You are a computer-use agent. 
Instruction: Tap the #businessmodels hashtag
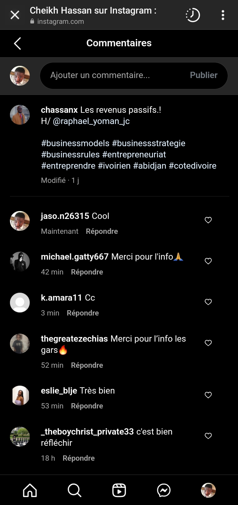[x=75, y=143]
